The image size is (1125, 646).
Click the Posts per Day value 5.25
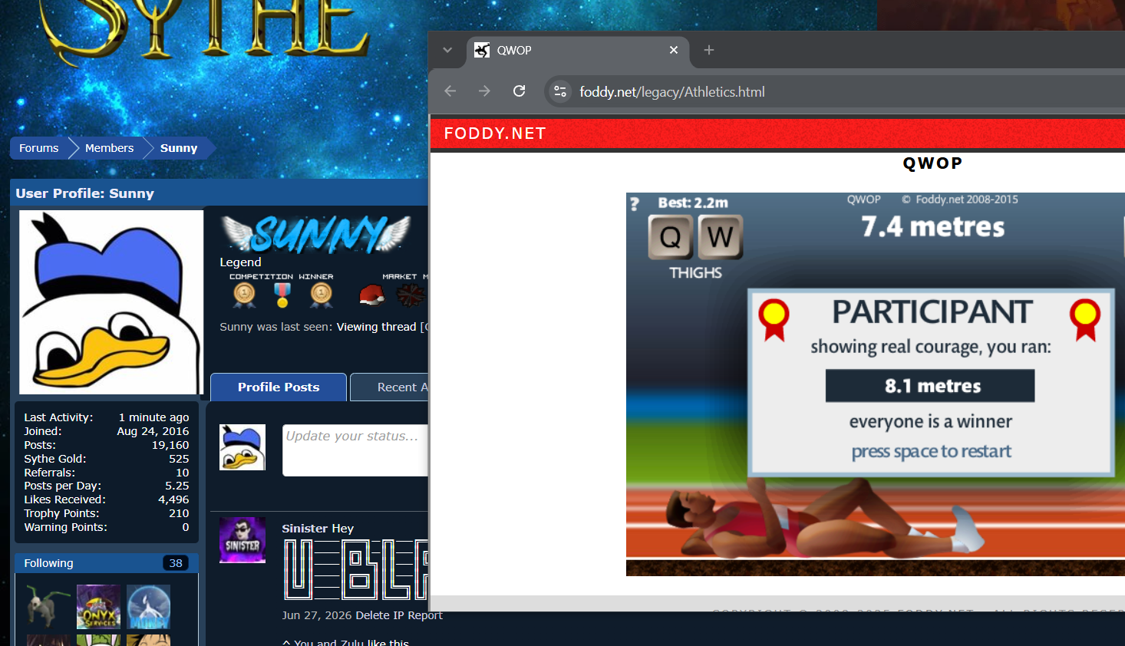click(177, 486)
